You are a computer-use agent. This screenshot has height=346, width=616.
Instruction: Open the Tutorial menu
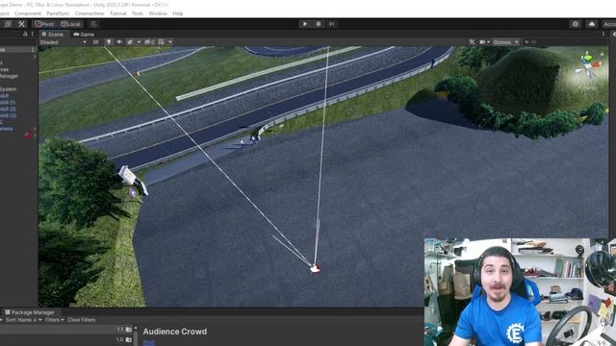(117, 13)
